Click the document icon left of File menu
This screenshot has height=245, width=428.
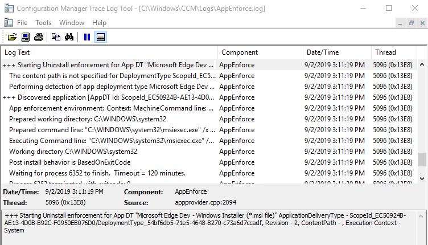[x=8, y=23]
